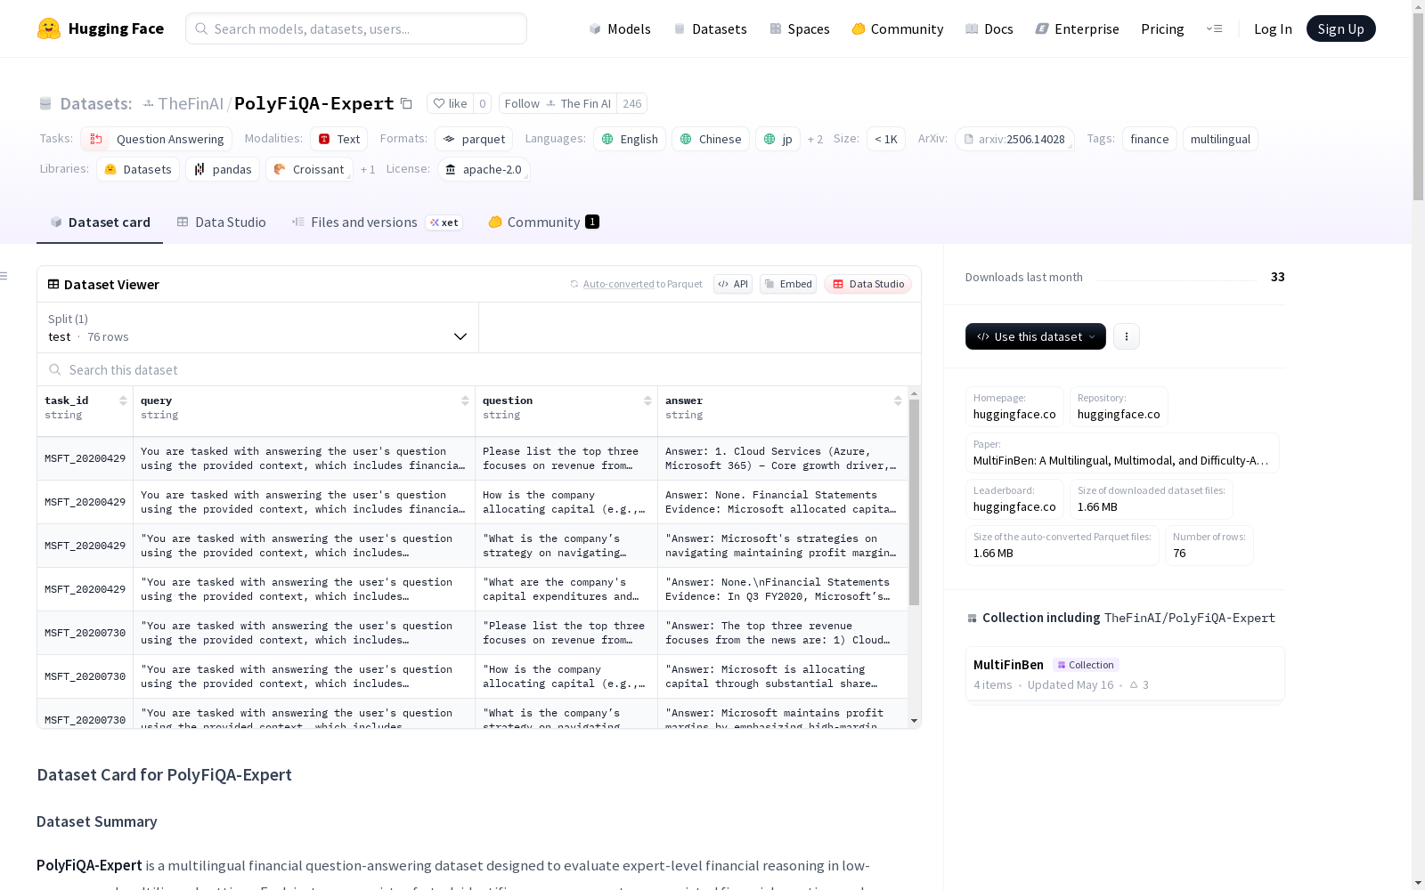Select the English language tag

pyautogui.click(x=630, y=139)
